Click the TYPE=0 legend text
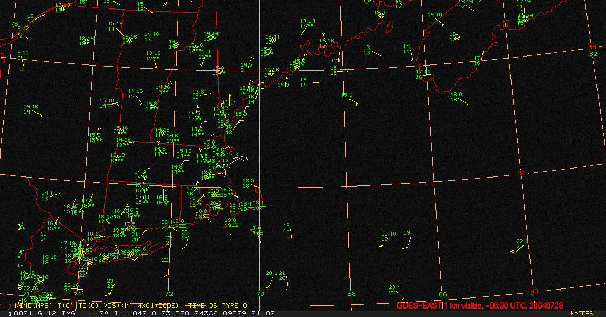606x317 pixels. [x=234, y=306]
